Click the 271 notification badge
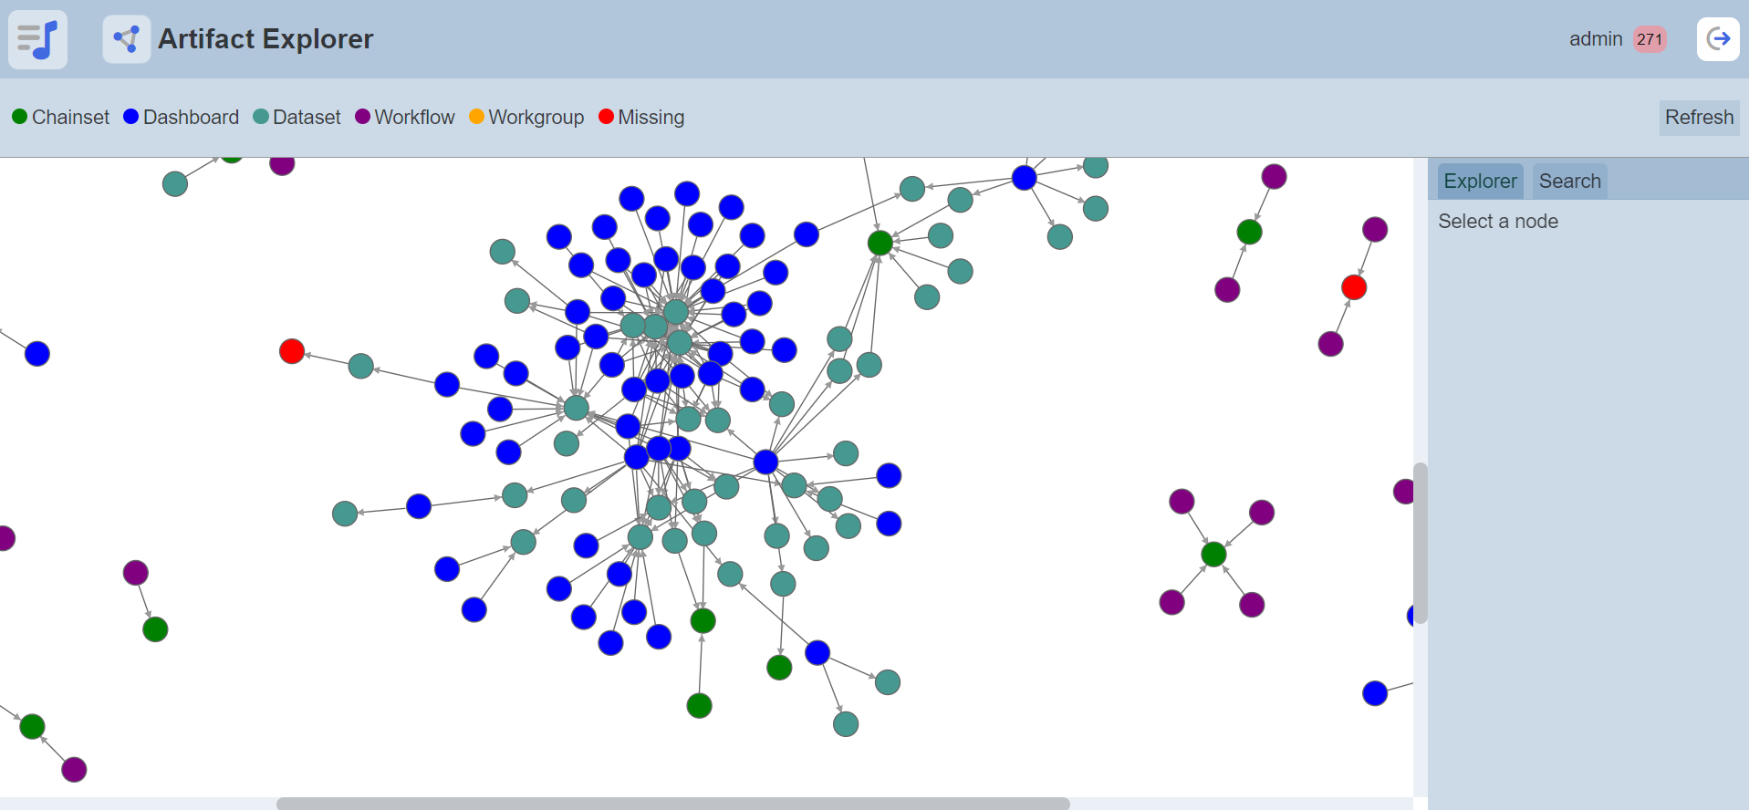The image size is (1749, 810). click(1649, 39)
